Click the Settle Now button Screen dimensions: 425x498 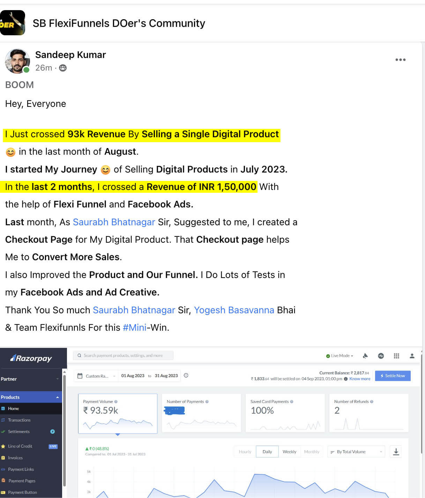(x=393, y=376)
